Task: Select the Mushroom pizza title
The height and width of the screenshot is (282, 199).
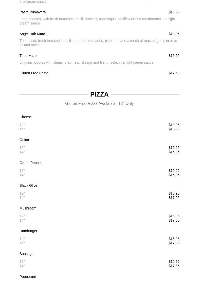Action: point(28,208)
